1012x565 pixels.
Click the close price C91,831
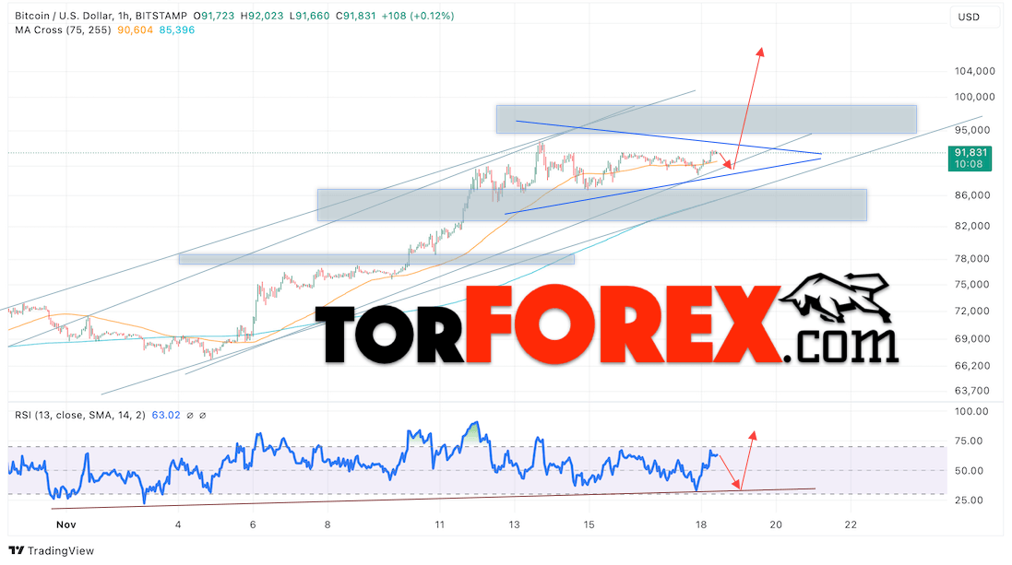pos(355,16)
